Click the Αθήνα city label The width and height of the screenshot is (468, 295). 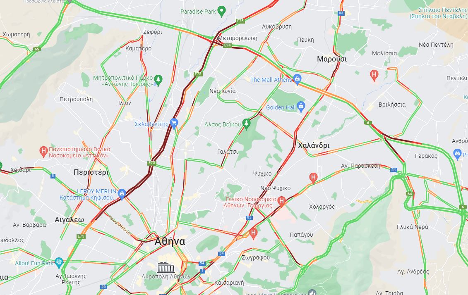click(x=170, y=241)
